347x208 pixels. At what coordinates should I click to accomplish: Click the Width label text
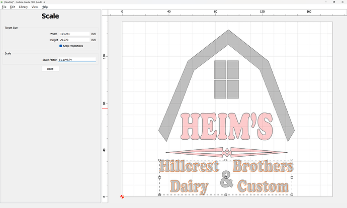coord(54,34)
